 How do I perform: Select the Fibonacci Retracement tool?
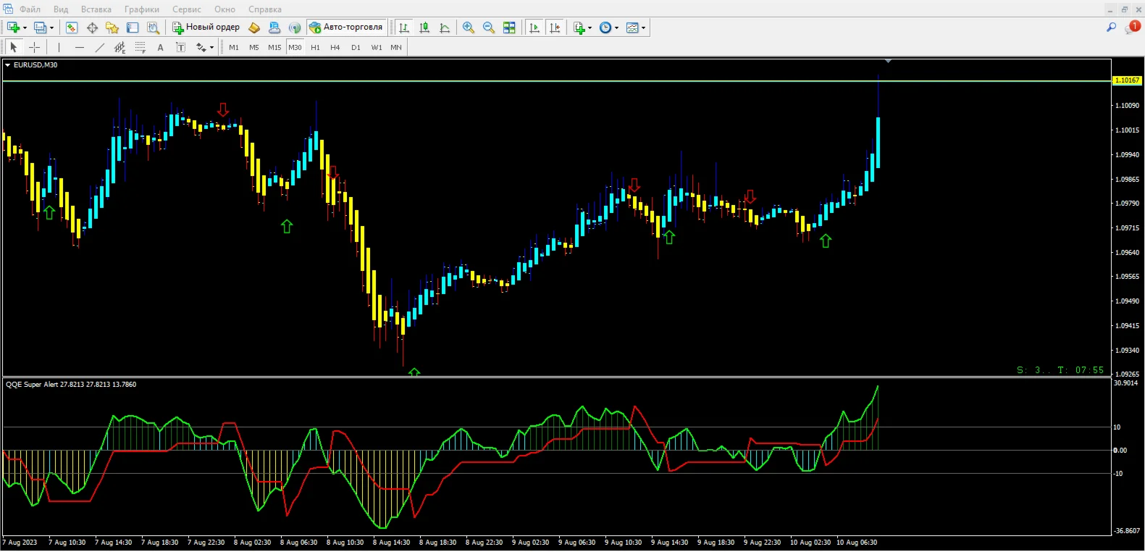[x=140, y=47]
